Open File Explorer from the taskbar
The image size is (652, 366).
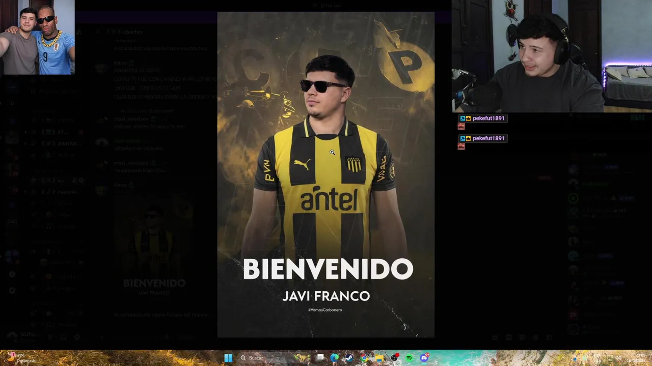point(379,358)
